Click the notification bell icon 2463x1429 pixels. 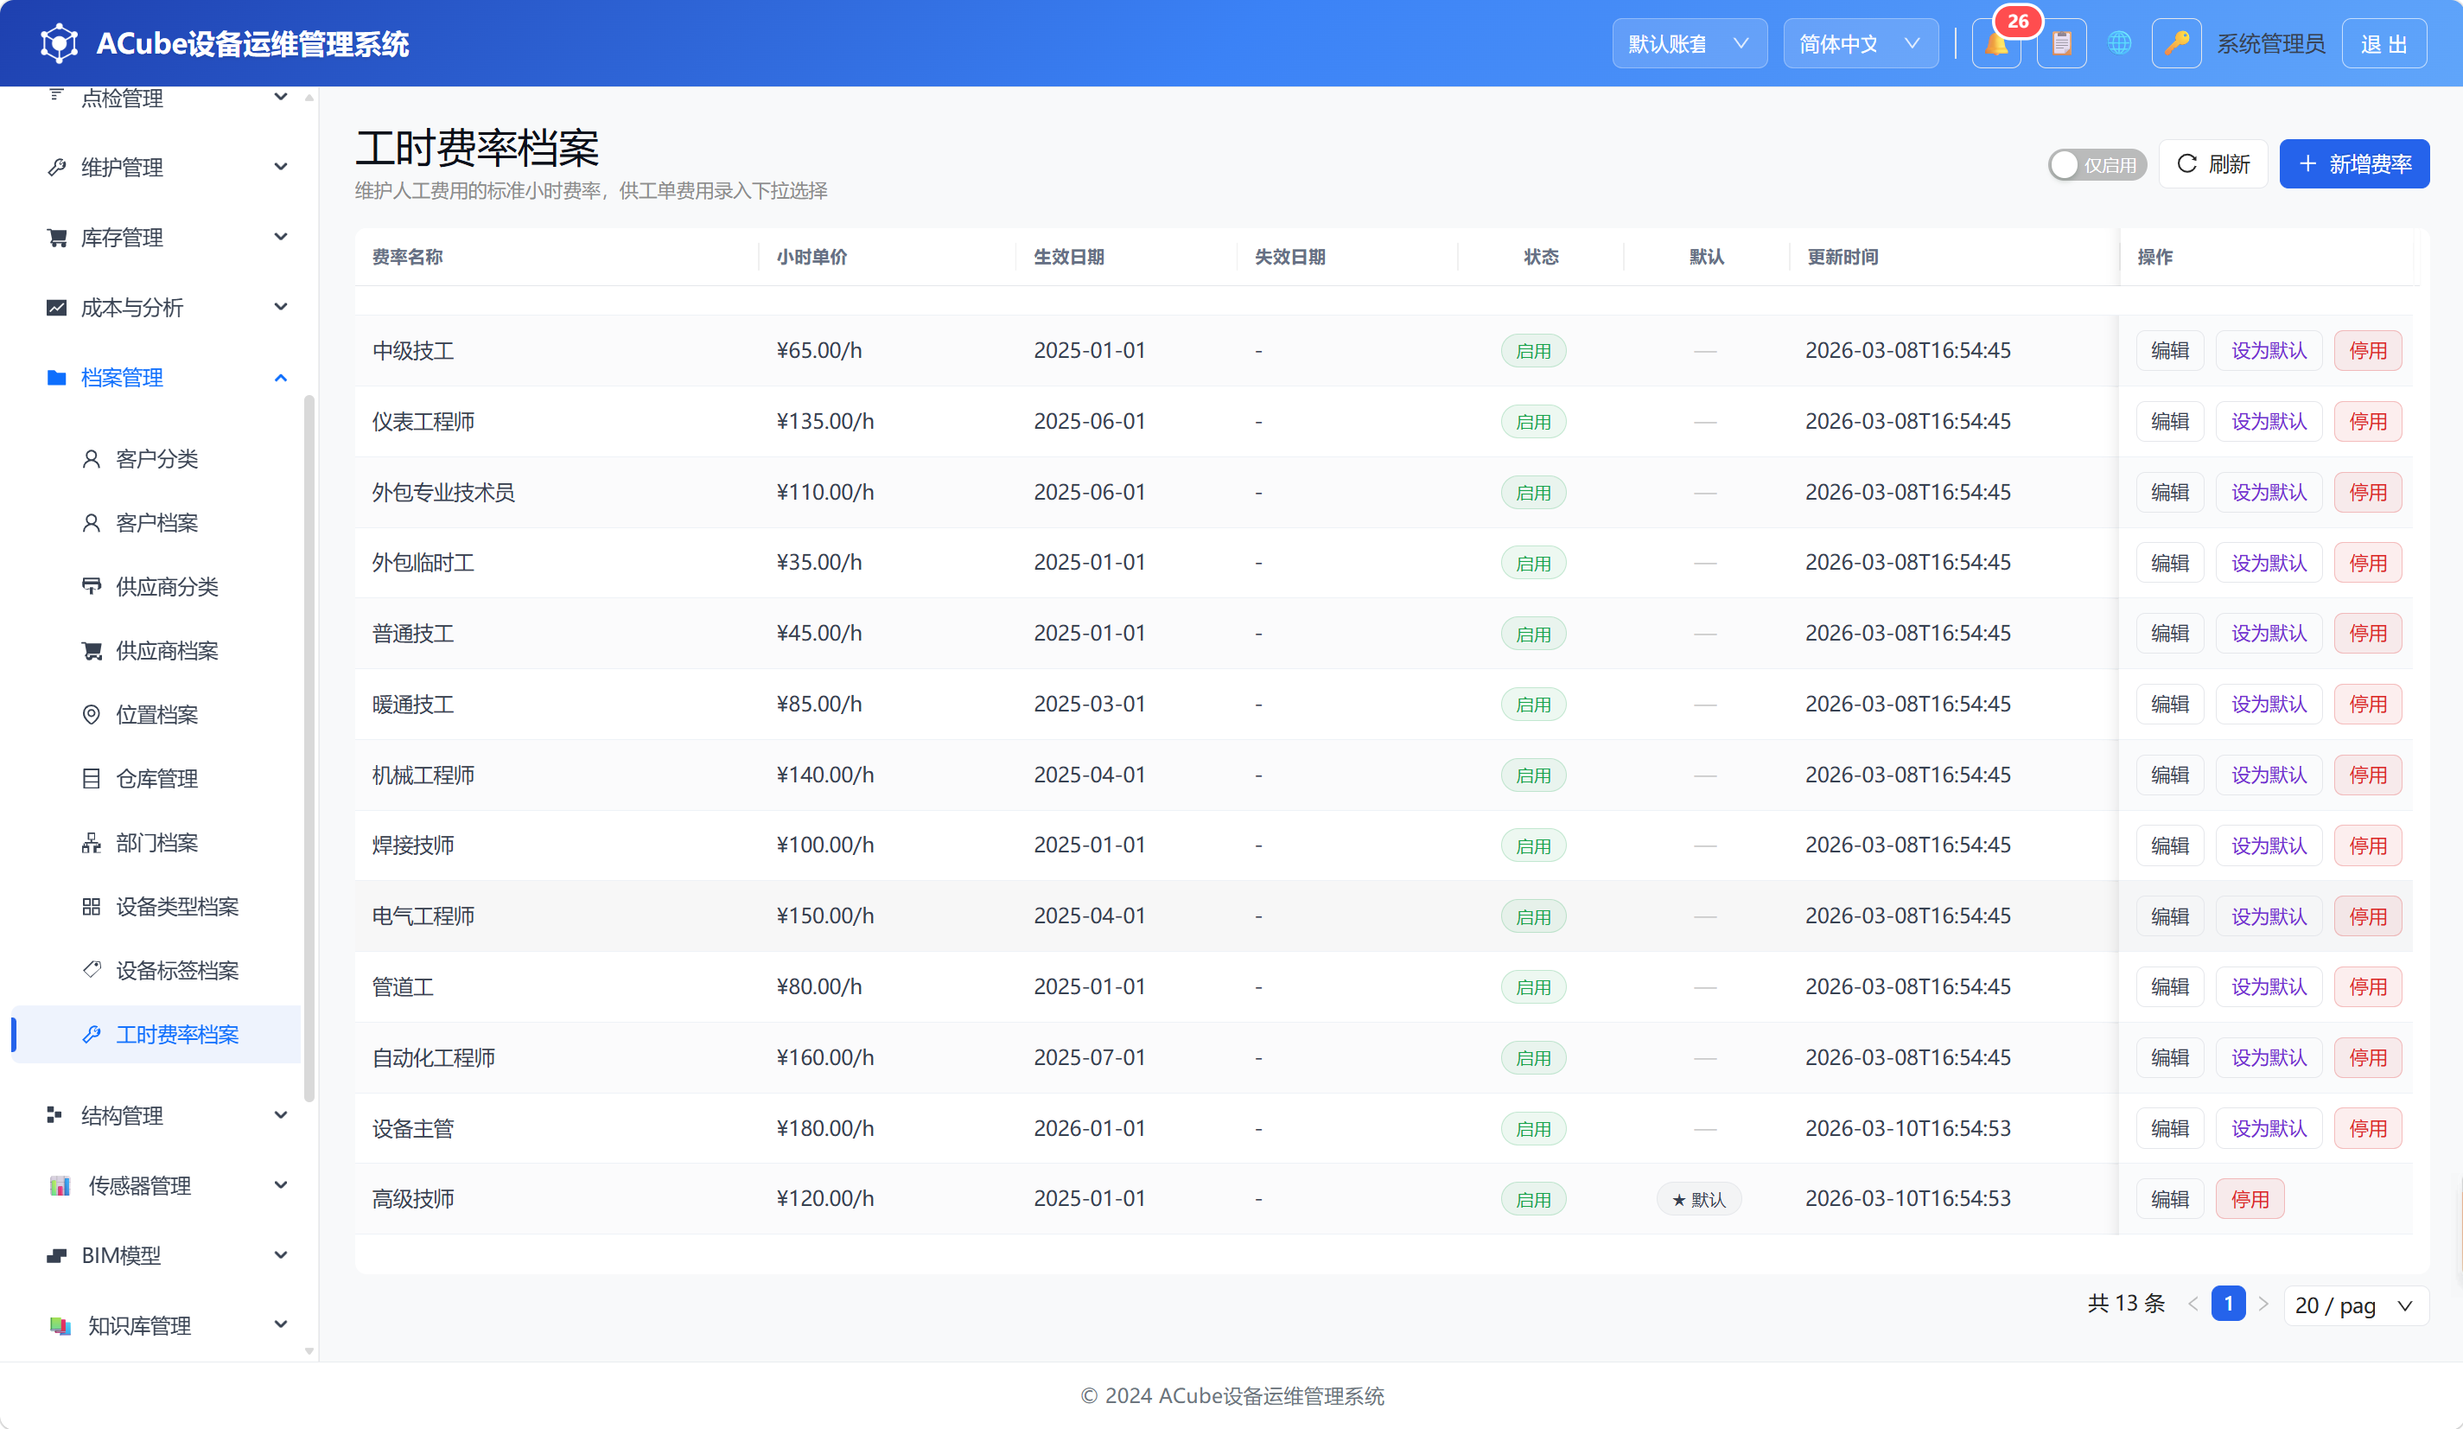click(x=1995, y=44)
